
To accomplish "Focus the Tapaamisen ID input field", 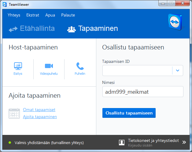I will [x=137, y=71].
